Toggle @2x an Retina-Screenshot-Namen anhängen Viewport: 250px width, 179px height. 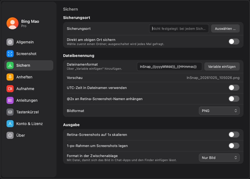(x=234, y=99)
